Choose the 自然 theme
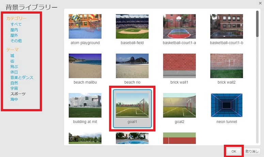 tap(14, 83)
